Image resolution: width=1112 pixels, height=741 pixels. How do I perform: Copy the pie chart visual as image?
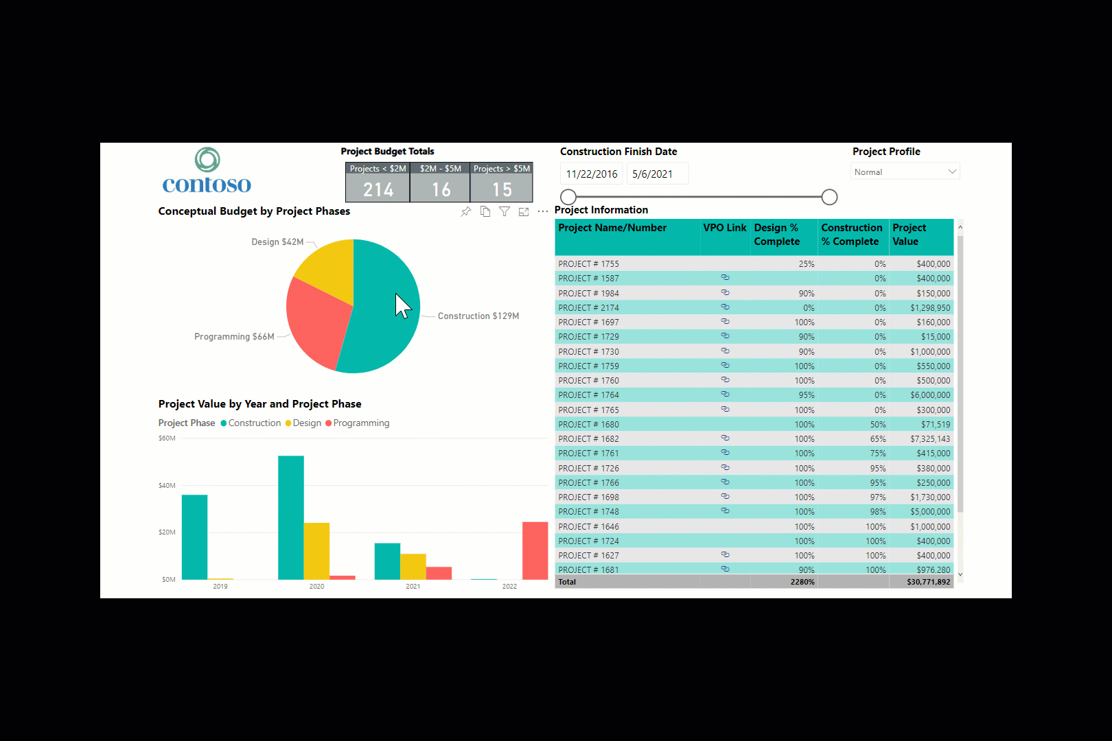[x=485, y=211]
